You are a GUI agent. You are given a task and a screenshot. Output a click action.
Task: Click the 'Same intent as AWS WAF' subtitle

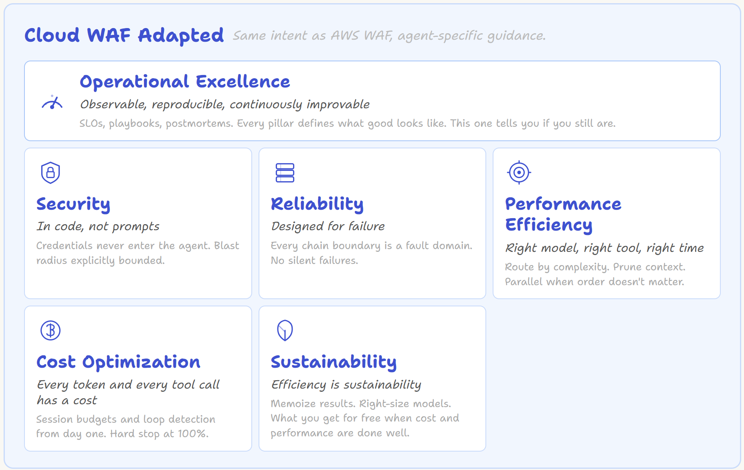[389, 36]
